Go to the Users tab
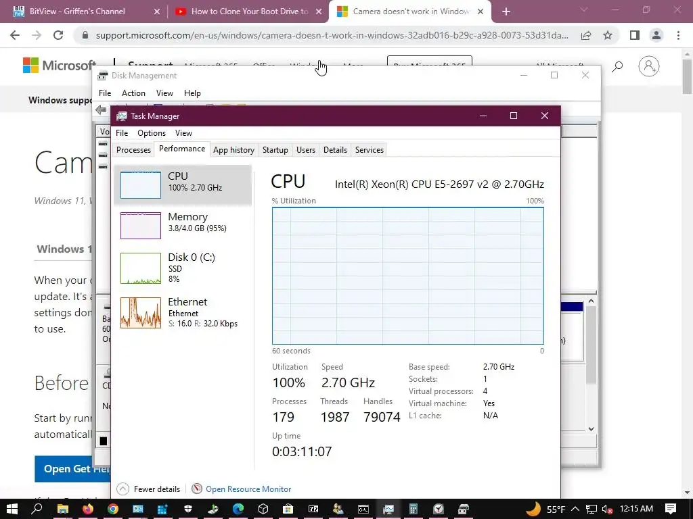This screenshot has height=519, width=693. click(305, 149)
